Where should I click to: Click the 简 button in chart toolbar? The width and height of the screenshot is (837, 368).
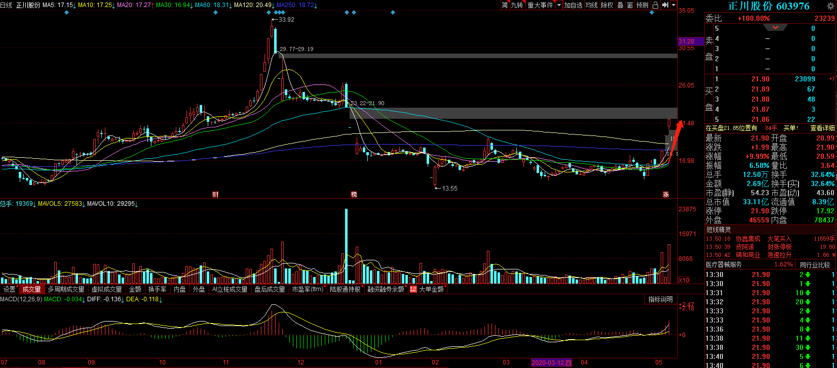click(505, 5)
